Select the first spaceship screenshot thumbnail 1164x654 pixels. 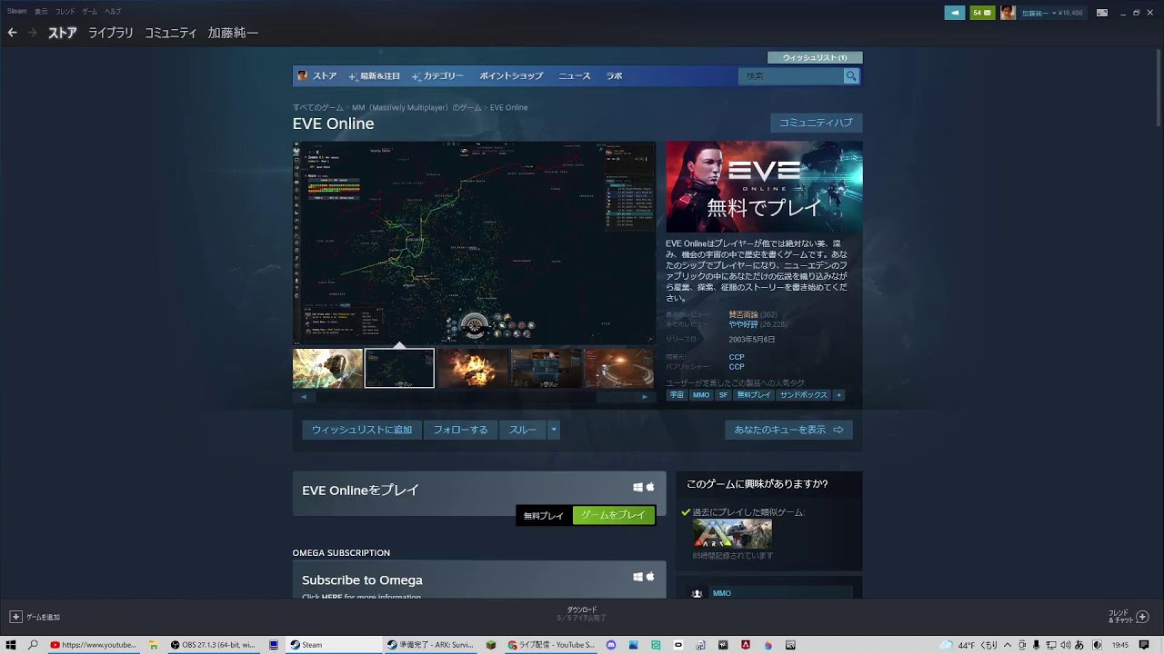[327, 368]
